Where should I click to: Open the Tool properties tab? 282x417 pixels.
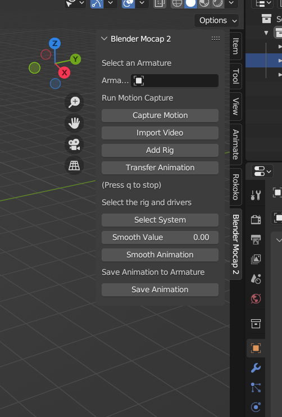[x=256, y=195]
